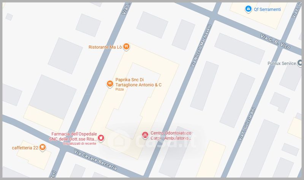Click the Pulilux Service place label
The image size is (304, 180).
tap(282, 64)
